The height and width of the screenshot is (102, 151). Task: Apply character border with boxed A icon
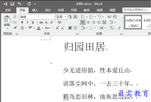coord(75,17)
